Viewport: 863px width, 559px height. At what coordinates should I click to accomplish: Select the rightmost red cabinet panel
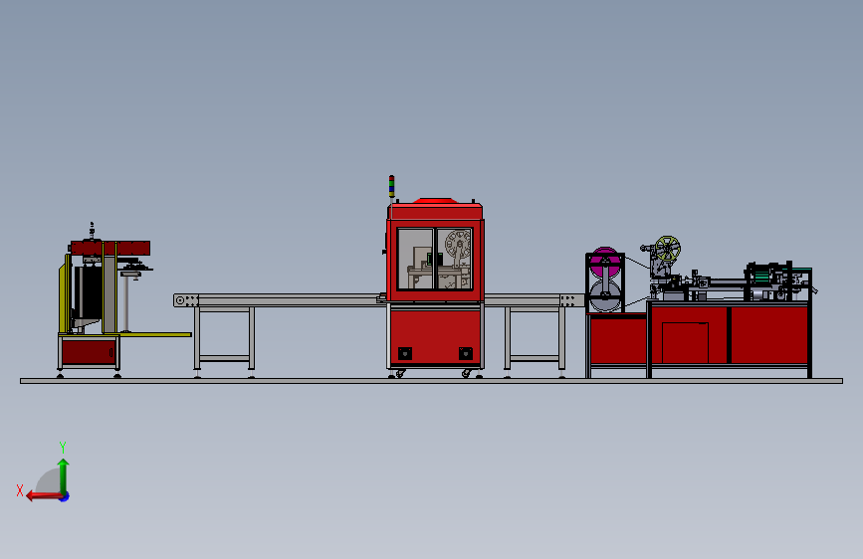tap(768, 334)
